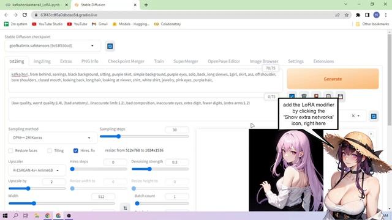Open the Gmail bookmark
The height and width of the screenshot is (220, 392).
tap(100, 24)
